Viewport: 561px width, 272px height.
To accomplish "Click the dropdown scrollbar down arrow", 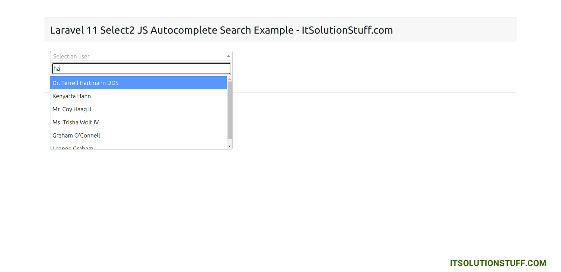I will click(230, 146).
